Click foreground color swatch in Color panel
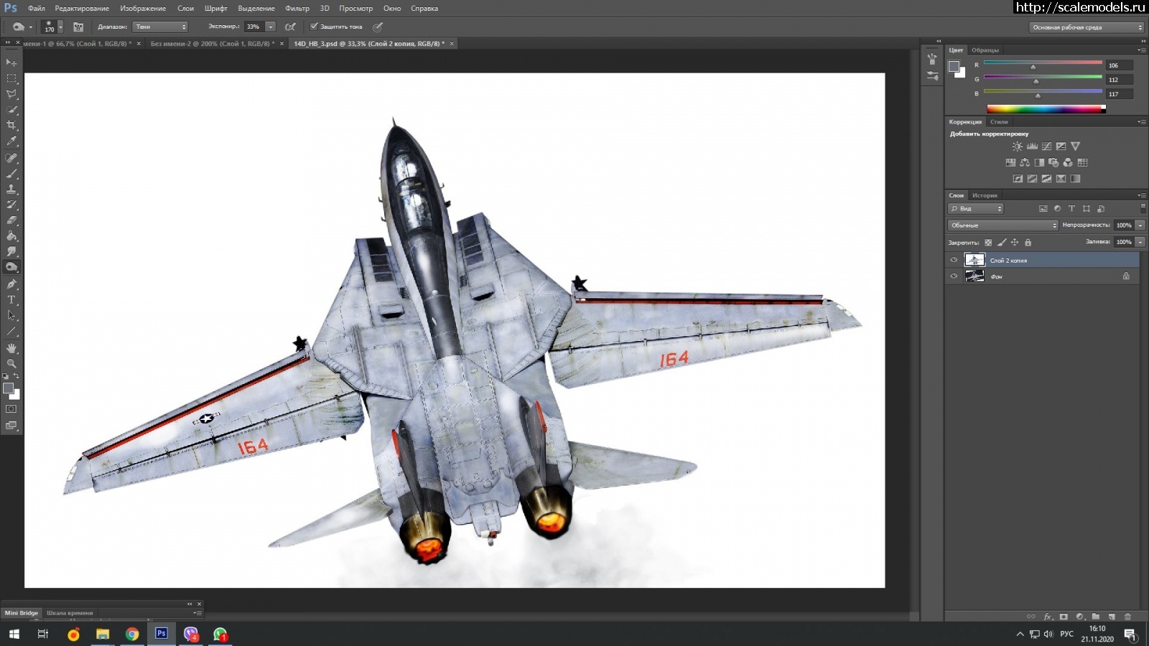 click(x=954, y=67)
